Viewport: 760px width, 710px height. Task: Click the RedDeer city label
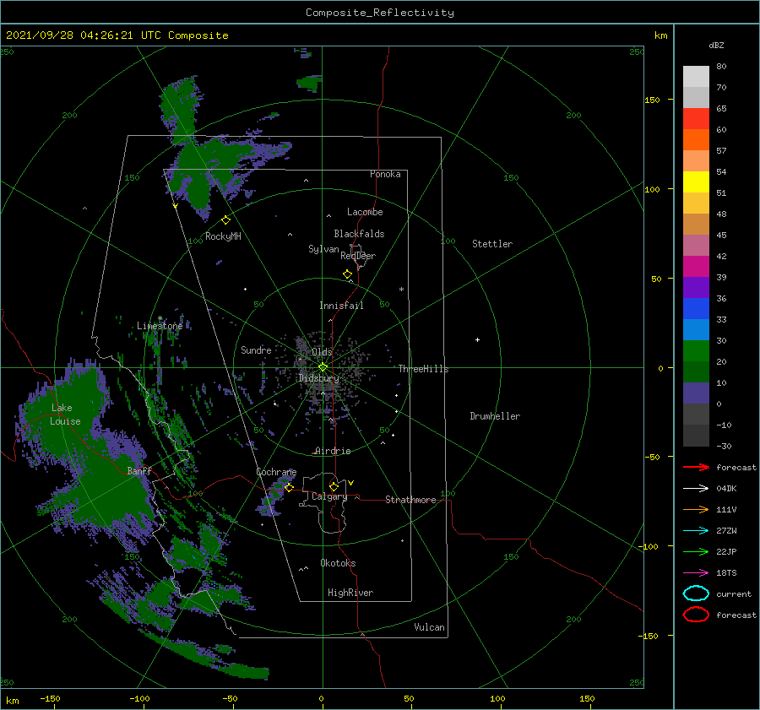click(358, 256)
